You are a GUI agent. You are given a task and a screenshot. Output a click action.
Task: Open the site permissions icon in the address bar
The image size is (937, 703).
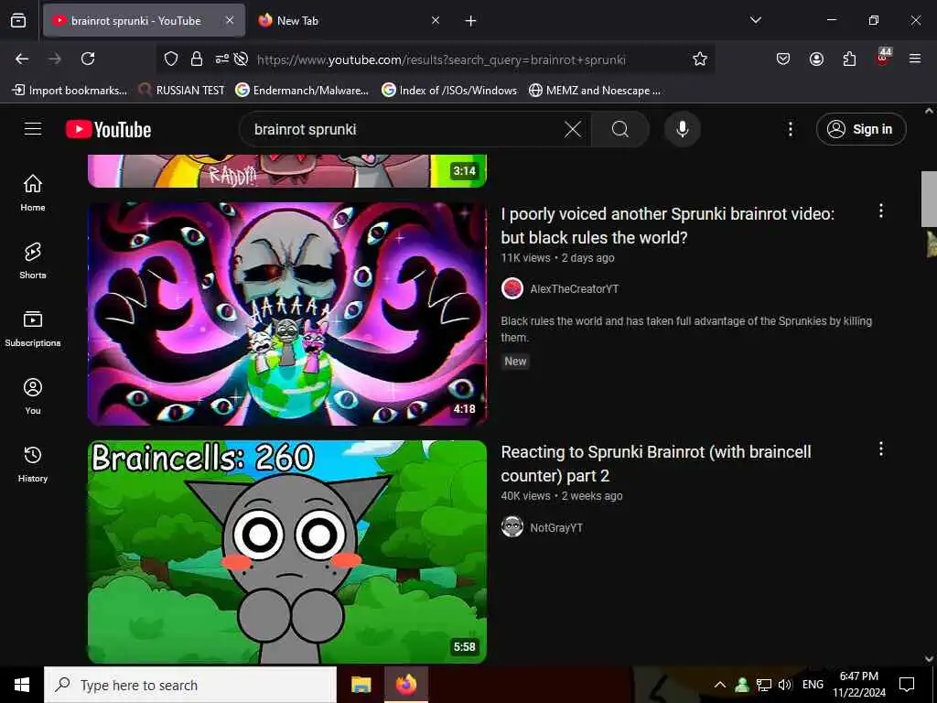click(x=221, y=59)
